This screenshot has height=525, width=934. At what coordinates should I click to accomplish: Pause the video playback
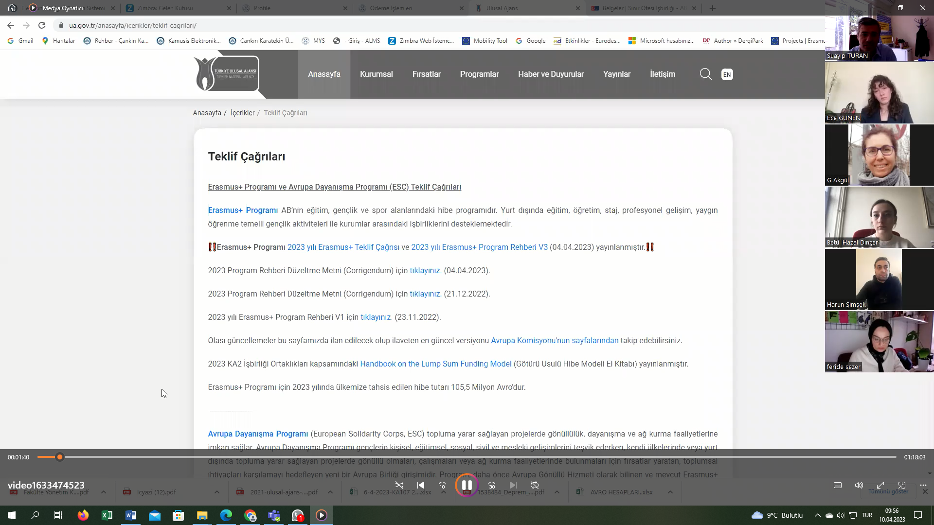[x=467, y=485]
